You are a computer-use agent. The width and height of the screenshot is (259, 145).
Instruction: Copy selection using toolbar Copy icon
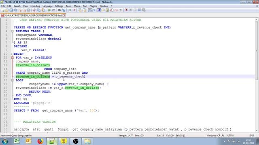(x=39, y=10)
